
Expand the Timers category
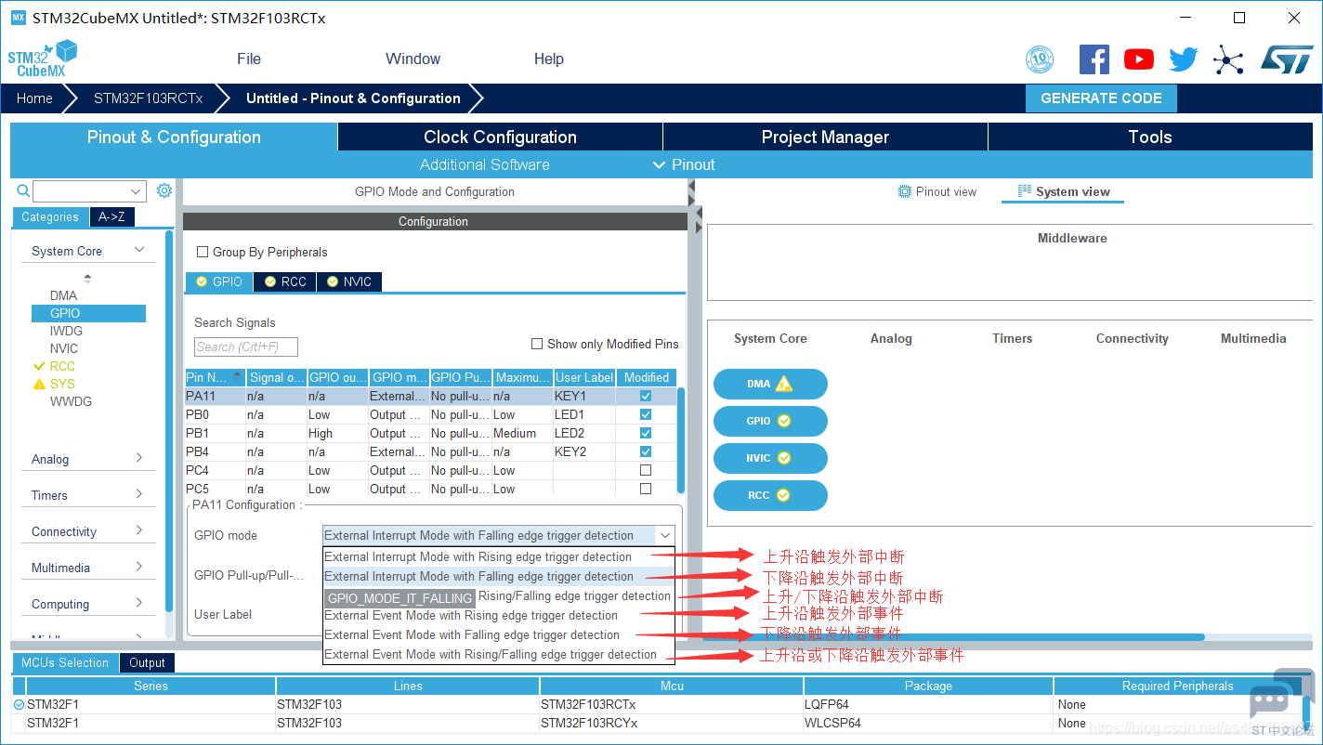point(88,495)
